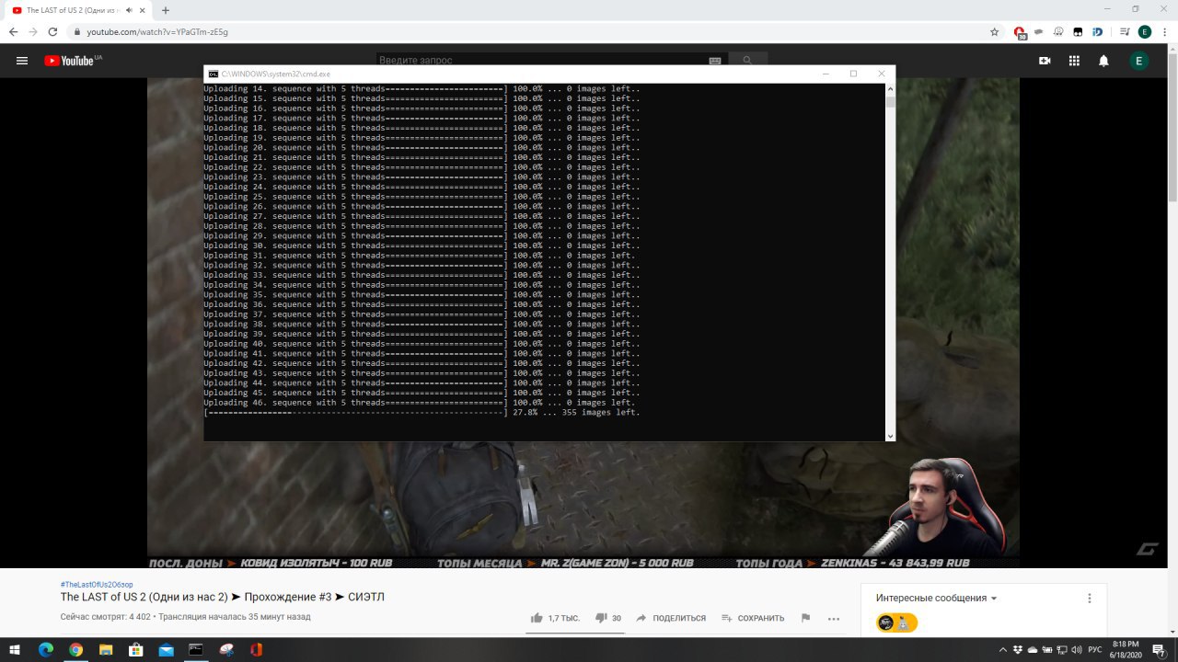Open chat options three-dot menu
Screen dimensions: 1178x662
(x=1090, y=598)
